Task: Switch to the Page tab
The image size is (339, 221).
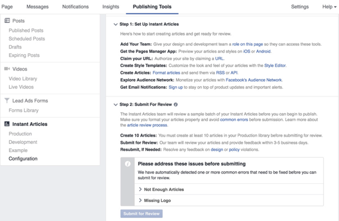Action: pos(7,7)
